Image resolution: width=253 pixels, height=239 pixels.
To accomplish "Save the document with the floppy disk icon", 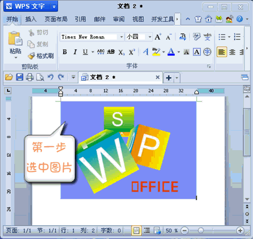I will (x=20, y=77).
